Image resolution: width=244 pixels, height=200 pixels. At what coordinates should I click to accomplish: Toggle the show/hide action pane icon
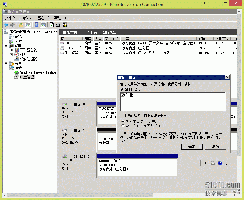(43, 25)
